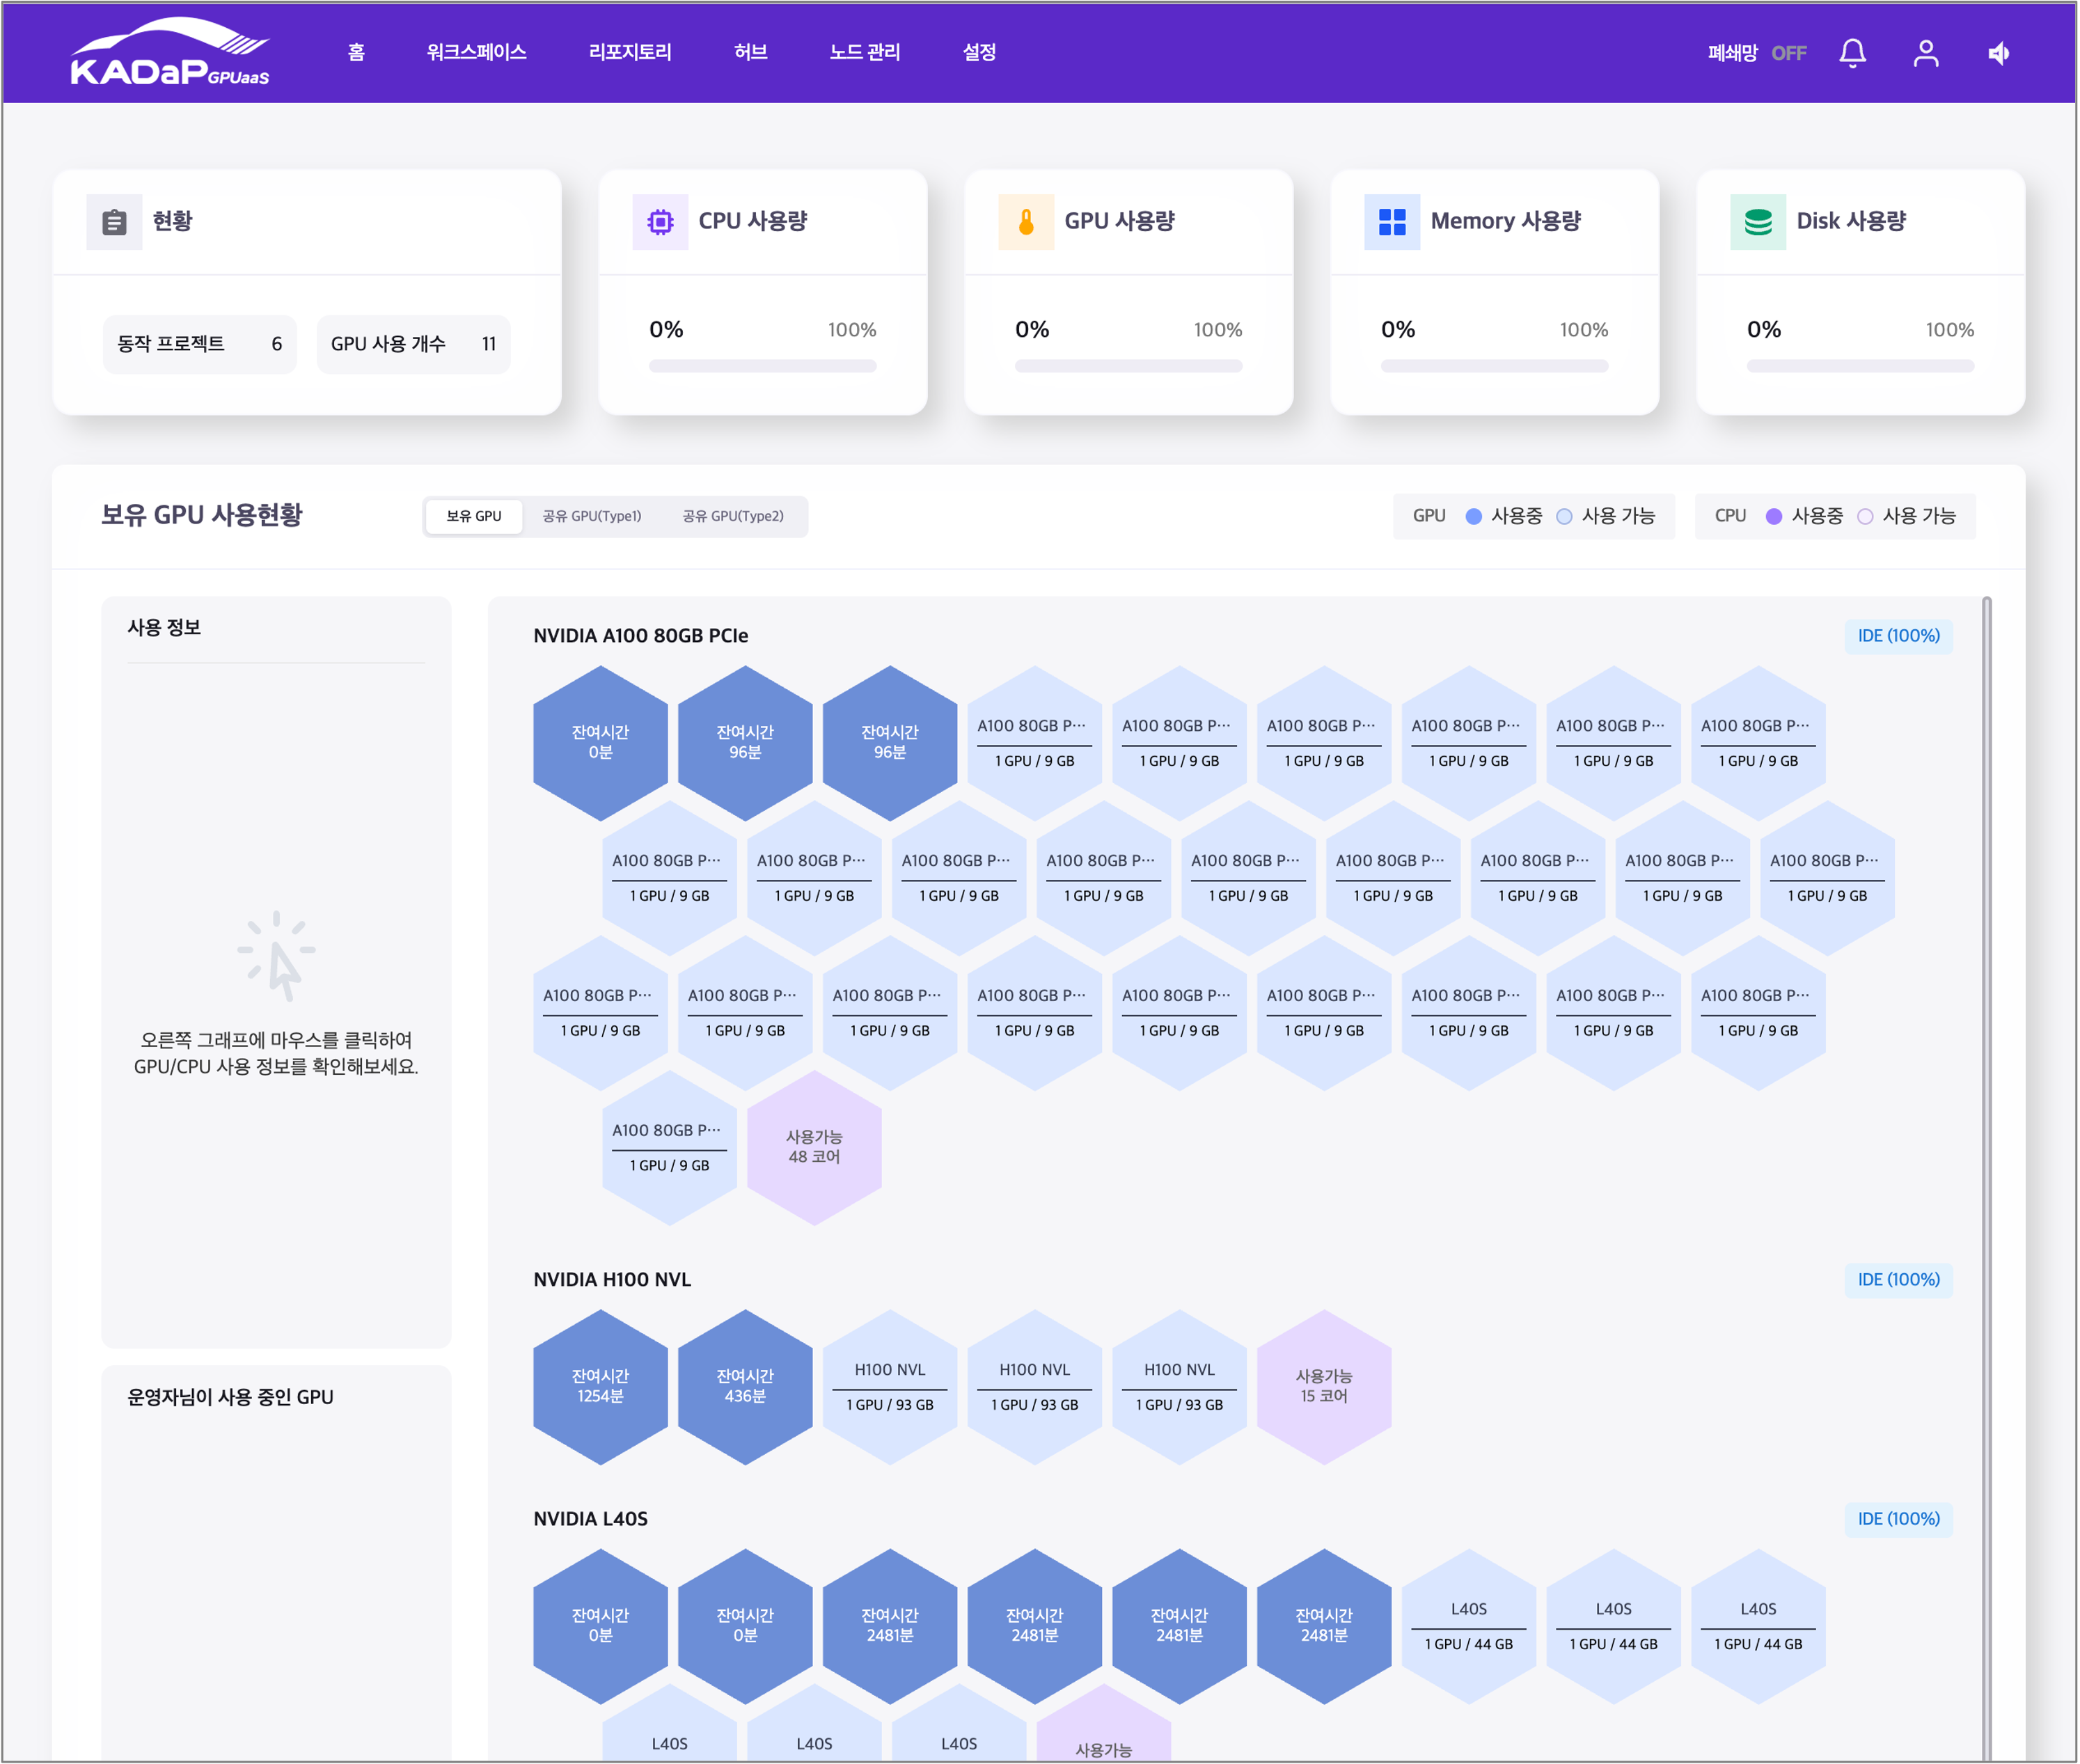Open the 노드 관리 menu
The height and width of the screenshot is (1764, 2080).
(x=865, y=52)
